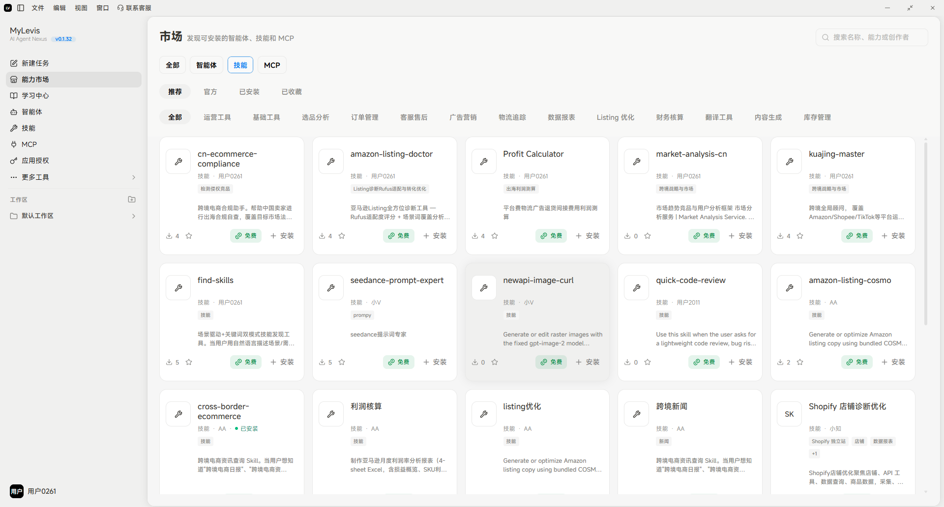Click the amazon-listing-doctor wrench icon
This screenshot has height=507, width=944.
coord(331,162)
